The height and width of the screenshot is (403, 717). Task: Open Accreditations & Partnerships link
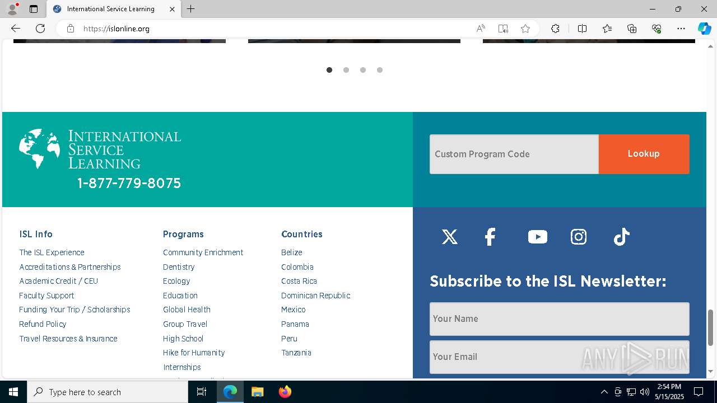70,267
